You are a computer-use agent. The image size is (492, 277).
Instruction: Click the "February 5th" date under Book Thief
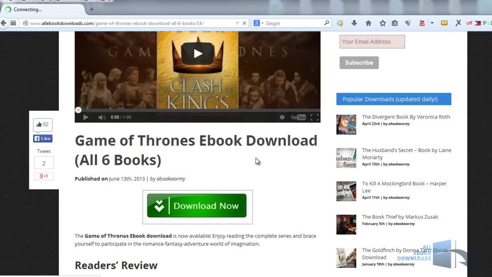(373, 224)
